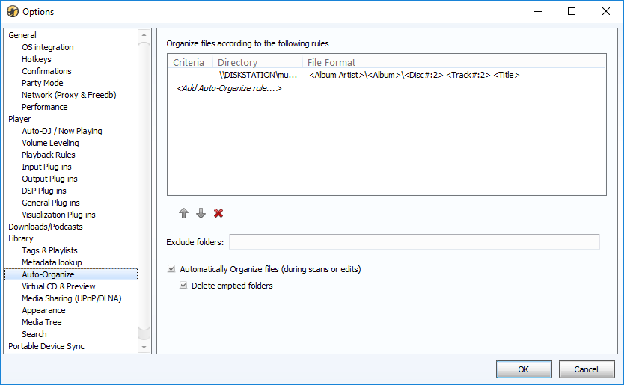Click the move rule up arrow icon

pos(183,214)
